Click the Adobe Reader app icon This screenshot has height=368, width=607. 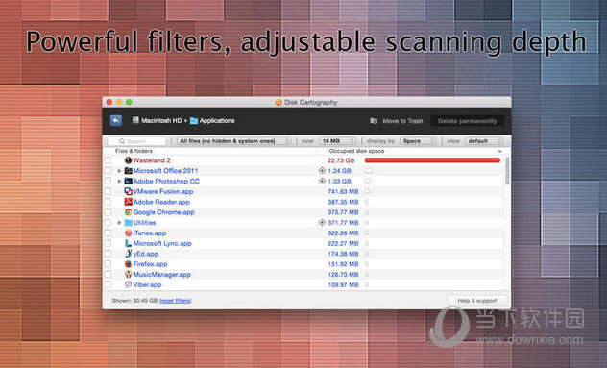[128, 202]
